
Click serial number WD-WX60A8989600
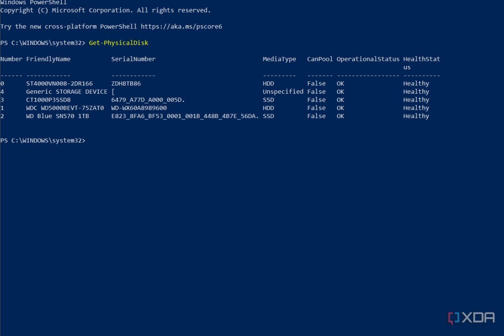(139, 108)
